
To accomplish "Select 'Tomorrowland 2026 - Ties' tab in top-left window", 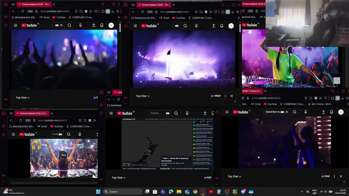I will tap(34, 4).
